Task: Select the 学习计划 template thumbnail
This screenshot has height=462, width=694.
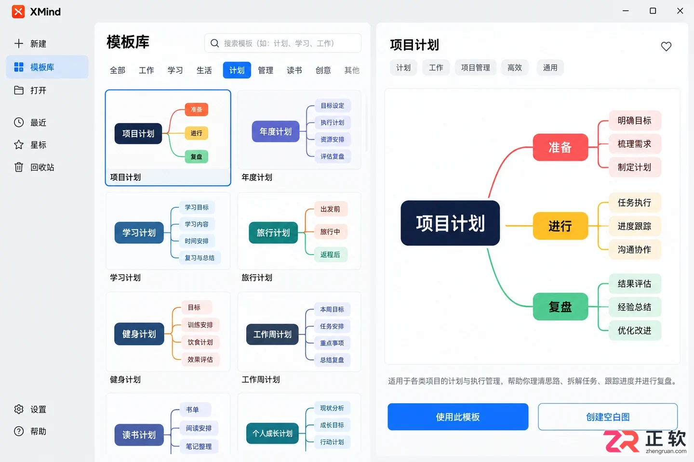Action: [x=168, y=231]
